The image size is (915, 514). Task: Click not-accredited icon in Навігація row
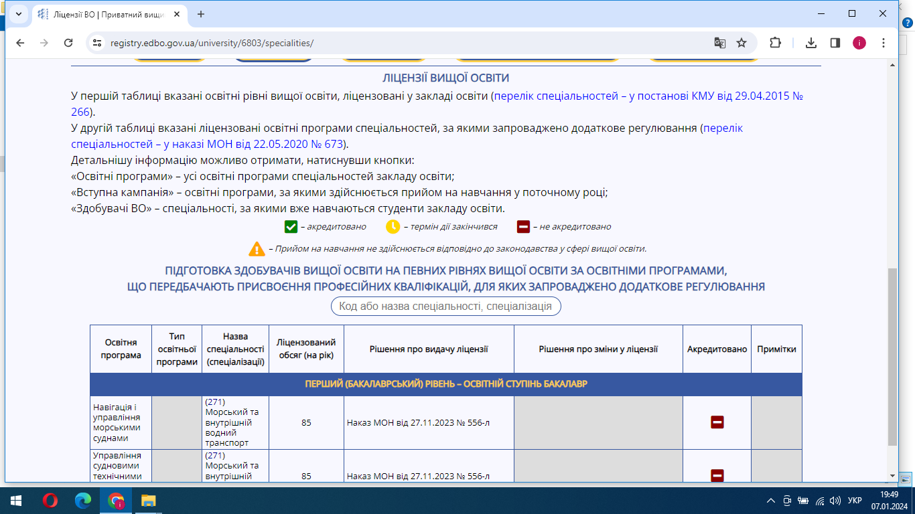[717, 422]
